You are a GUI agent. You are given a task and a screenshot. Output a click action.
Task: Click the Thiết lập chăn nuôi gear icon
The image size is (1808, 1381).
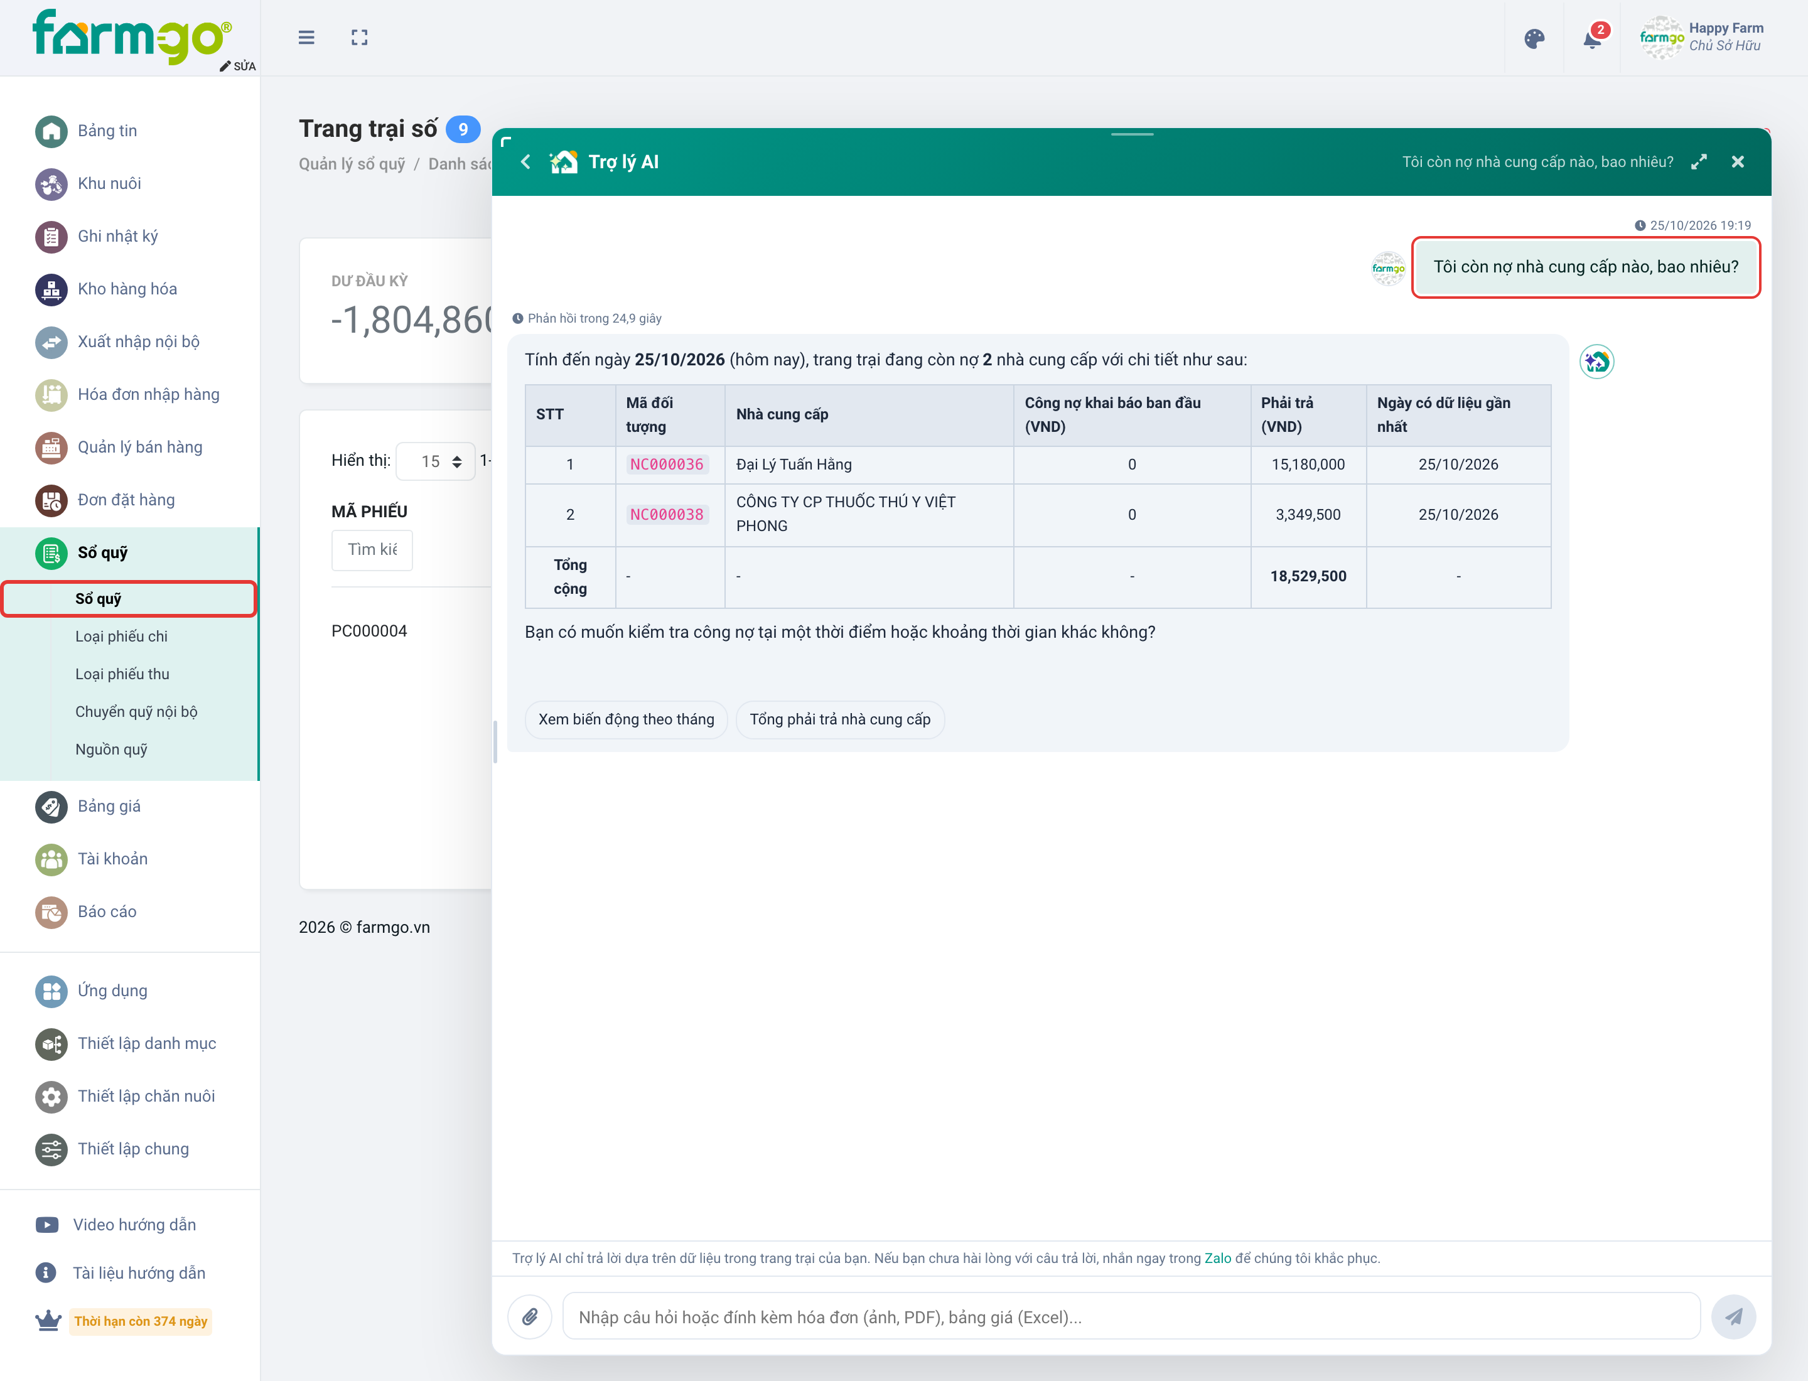[51, 1097]
